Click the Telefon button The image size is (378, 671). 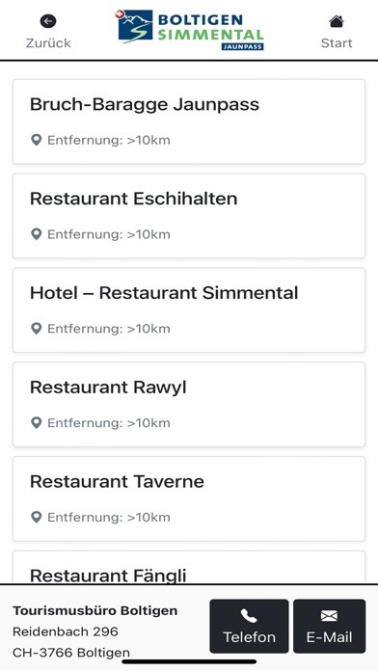(249, 626)
